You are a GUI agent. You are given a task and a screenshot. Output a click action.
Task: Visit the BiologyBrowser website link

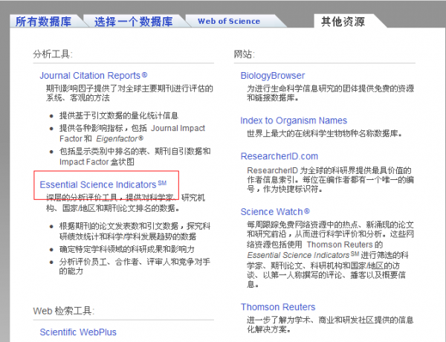(273, 75)
